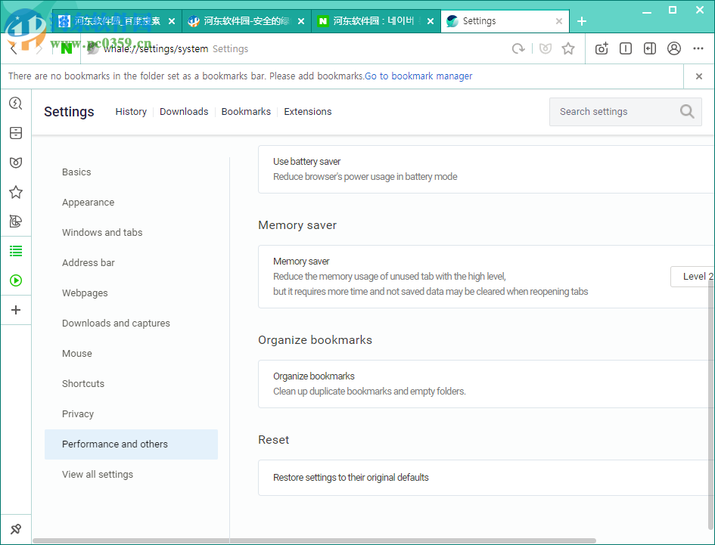715x545 pixels.
Task: Go to bookmark manager link
Action: pyautogui.click(x=418, y=76)
